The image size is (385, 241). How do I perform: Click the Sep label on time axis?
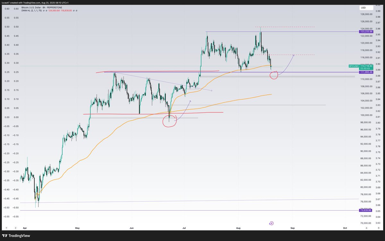click(292, 228)
